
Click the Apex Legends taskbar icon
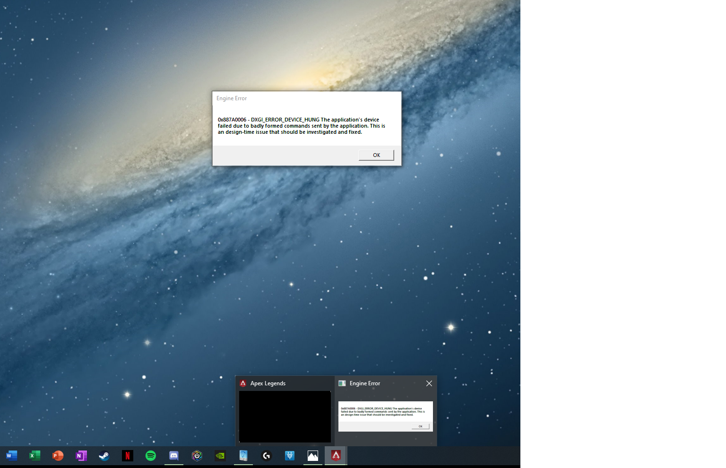point(336,456)
